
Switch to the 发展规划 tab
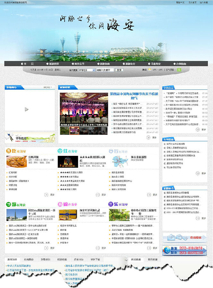tap(46, 260)
